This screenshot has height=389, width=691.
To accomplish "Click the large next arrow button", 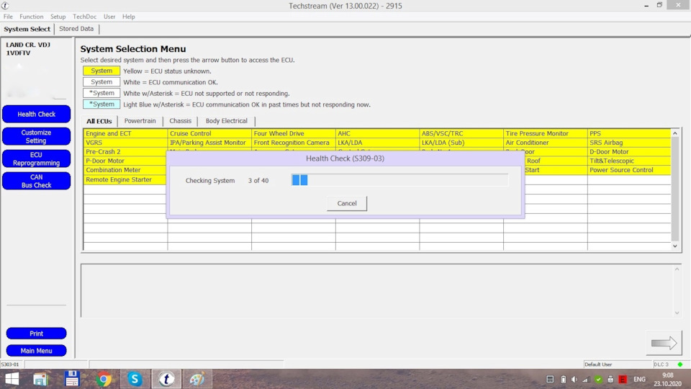I will (x=664, y=344).
